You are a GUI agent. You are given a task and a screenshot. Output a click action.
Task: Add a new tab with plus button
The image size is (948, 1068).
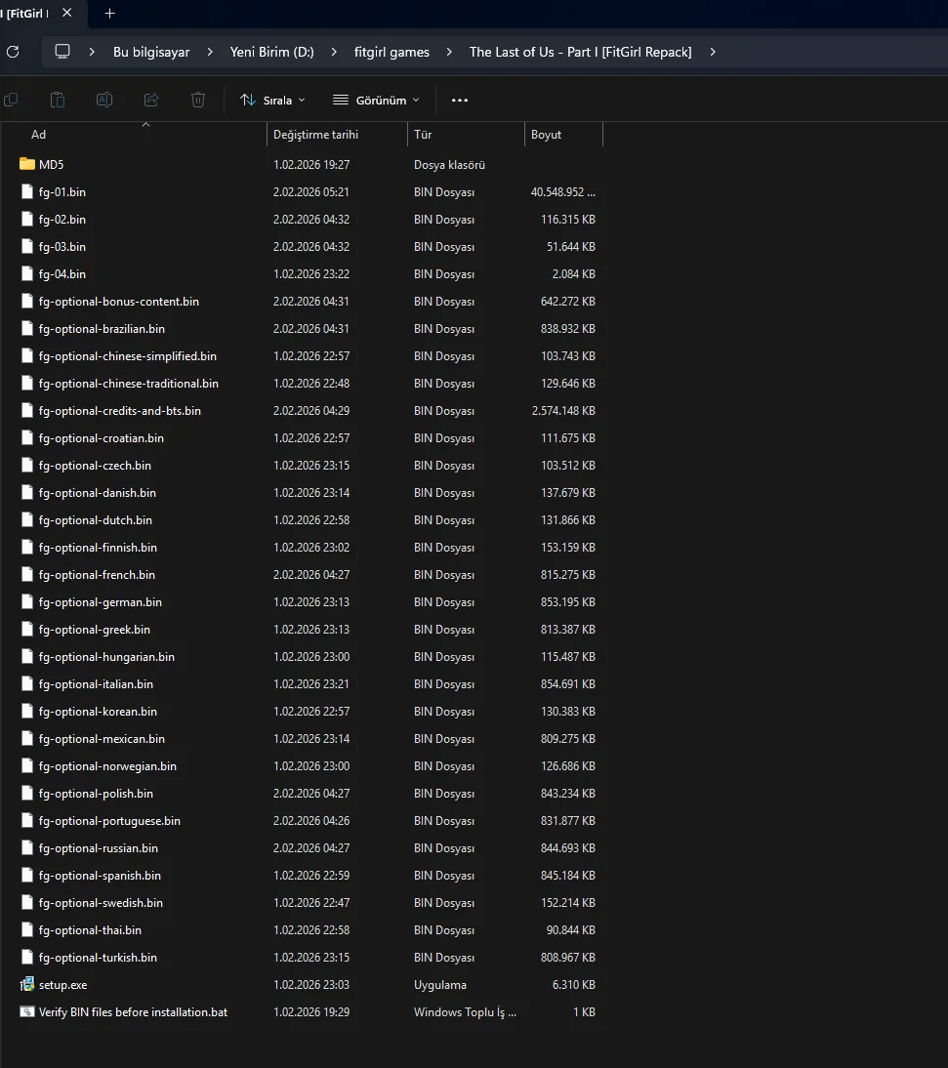coord(109,13)
